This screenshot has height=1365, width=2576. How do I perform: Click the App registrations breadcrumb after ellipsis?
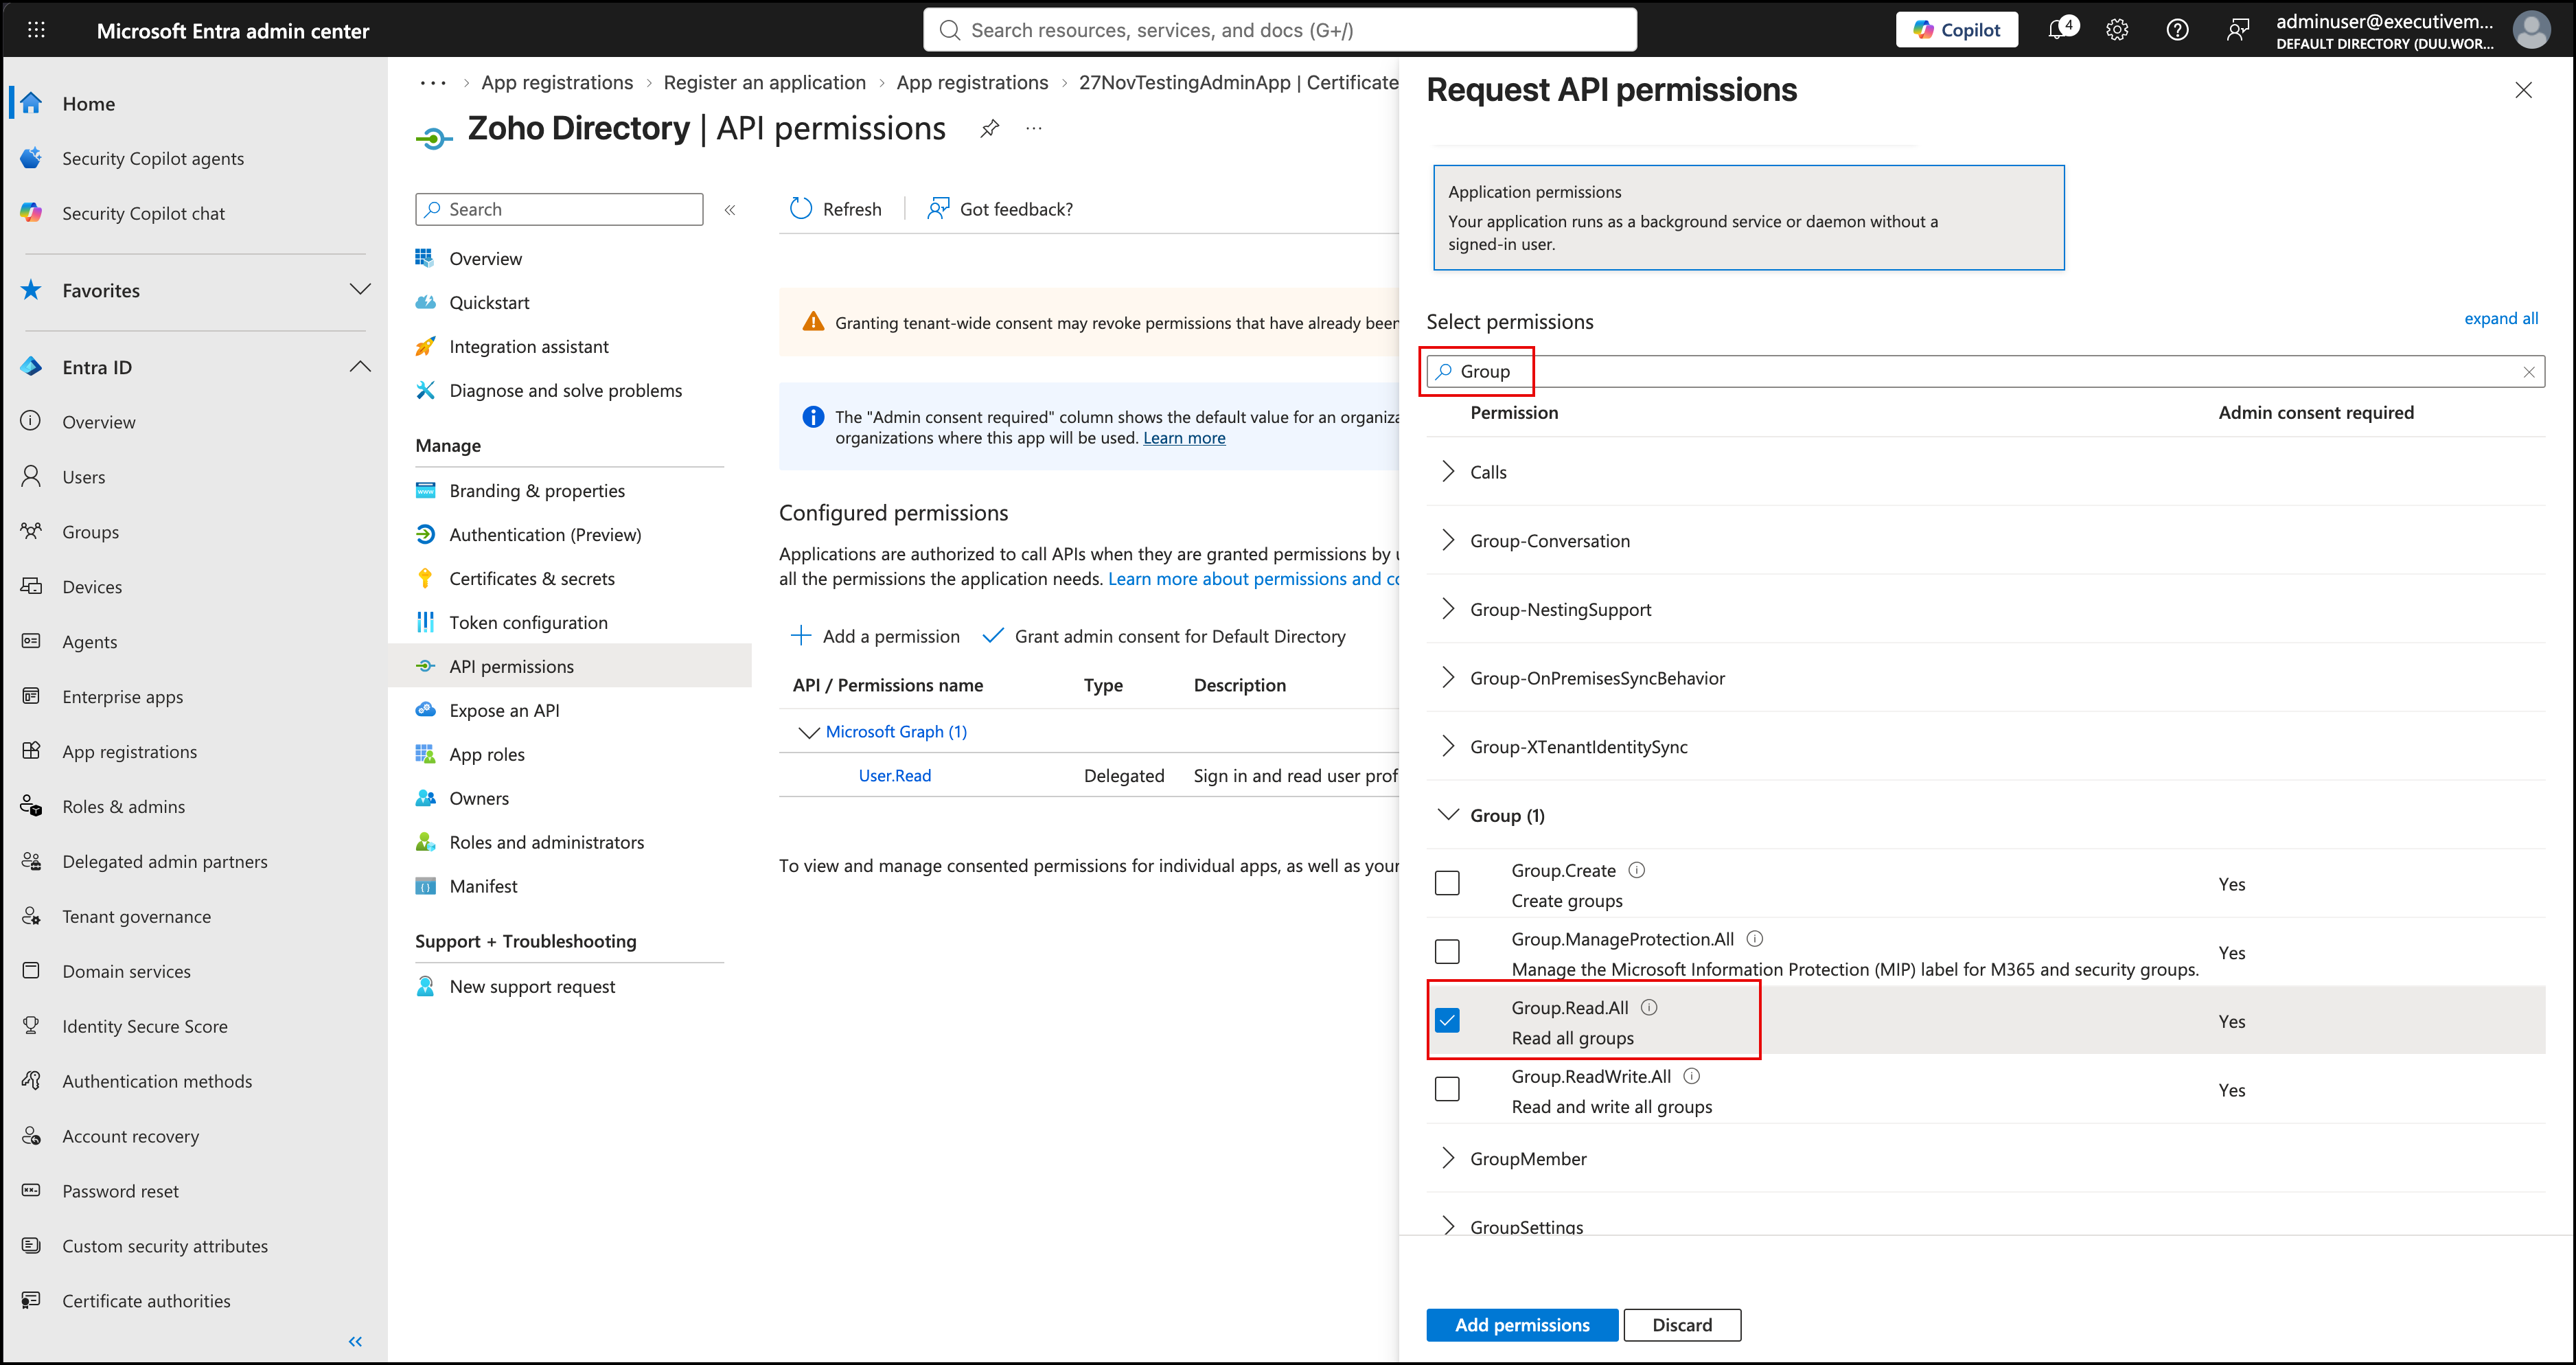click(557, 83)
